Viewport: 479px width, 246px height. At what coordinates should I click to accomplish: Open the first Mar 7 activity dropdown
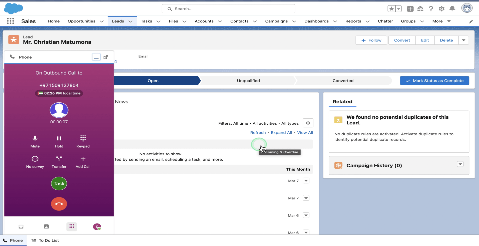pyautogui.click(x=306, y=181)
